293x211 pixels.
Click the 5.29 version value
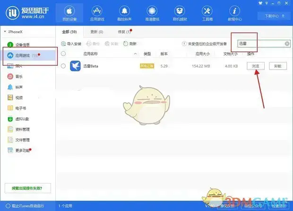point(164,66)
